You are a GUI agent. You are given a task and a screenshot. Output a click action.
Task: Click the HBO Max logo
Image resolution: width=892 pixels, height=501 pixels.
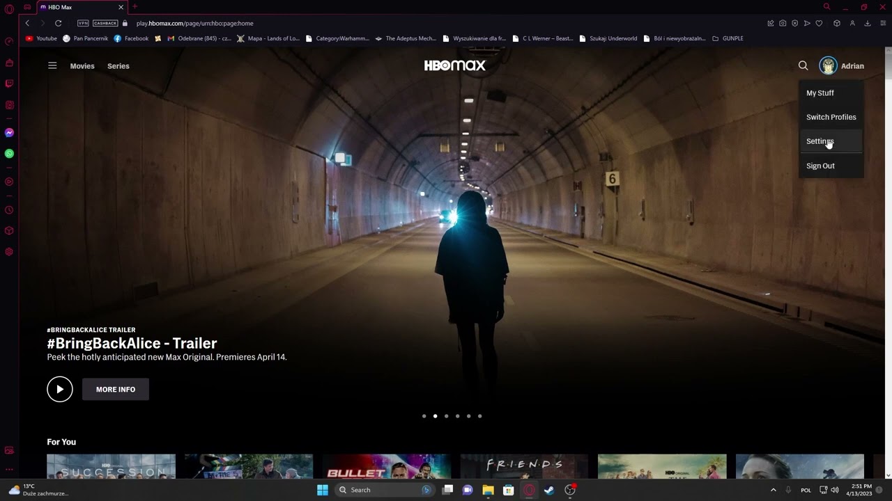point(455,65)
